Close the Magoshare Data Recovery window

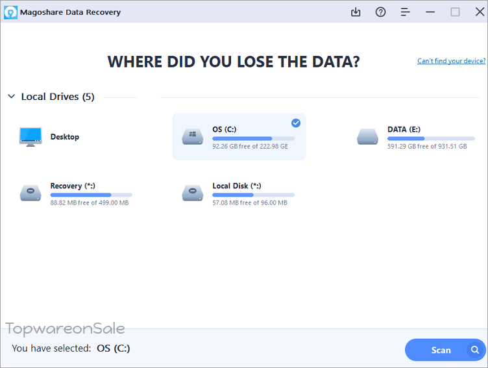(480, 12)
